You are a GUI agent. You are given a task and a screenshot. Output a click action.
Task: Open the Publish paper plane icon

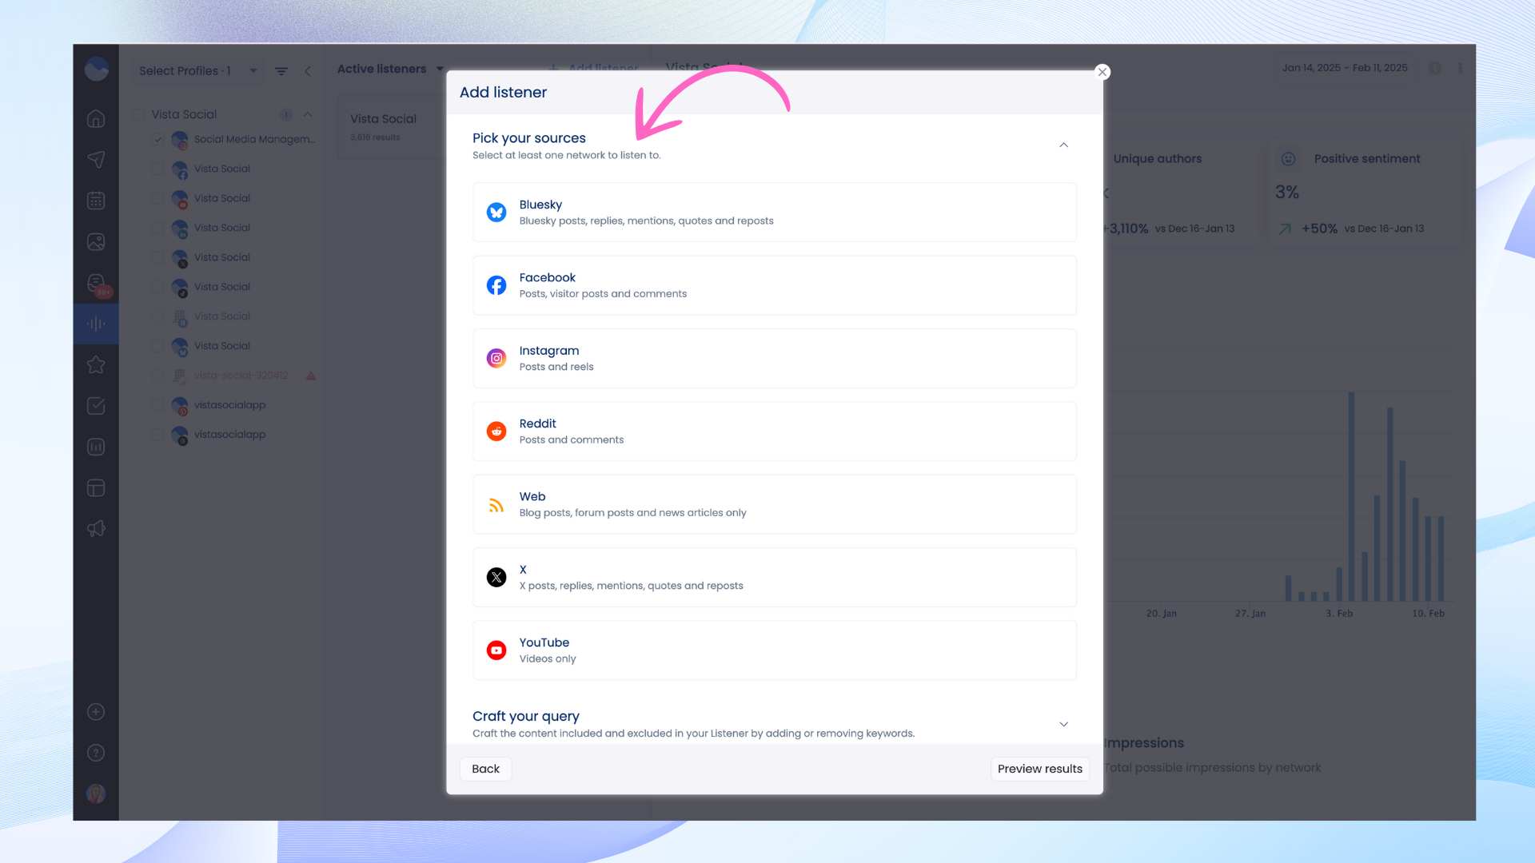coord(96,160)
